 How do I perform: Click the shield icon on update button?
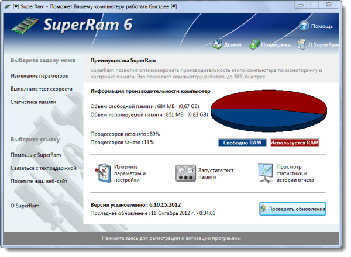263,209
